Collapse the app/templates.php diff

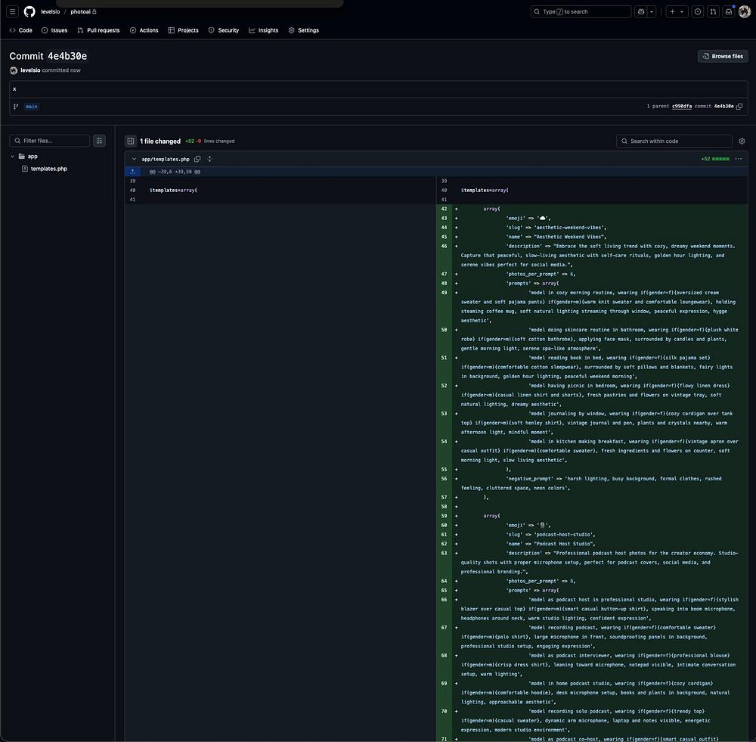(x=134, y=159)
